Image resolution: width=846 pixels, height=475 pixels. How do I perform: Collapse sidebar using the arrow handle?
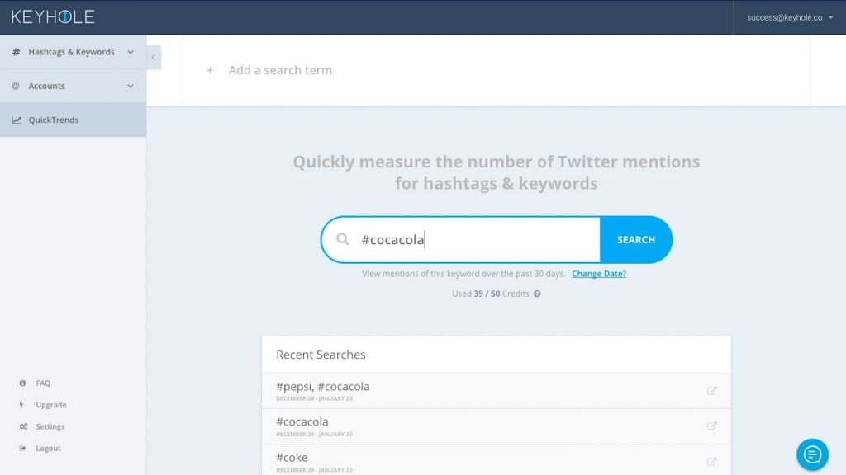tap(154, 57)
